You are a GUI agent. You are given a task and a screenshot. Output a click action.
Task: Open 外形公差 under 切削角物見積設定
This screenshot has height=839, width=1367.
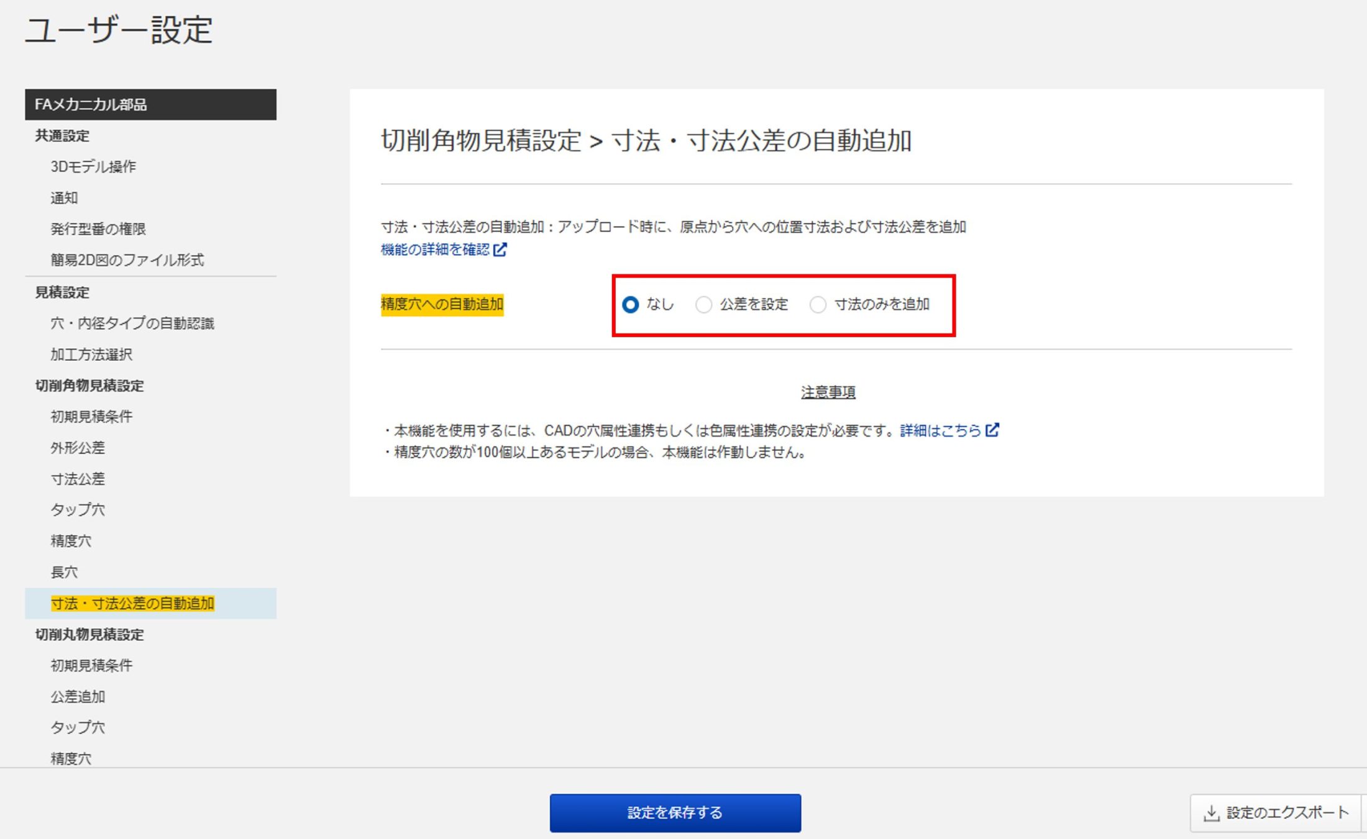78,447
